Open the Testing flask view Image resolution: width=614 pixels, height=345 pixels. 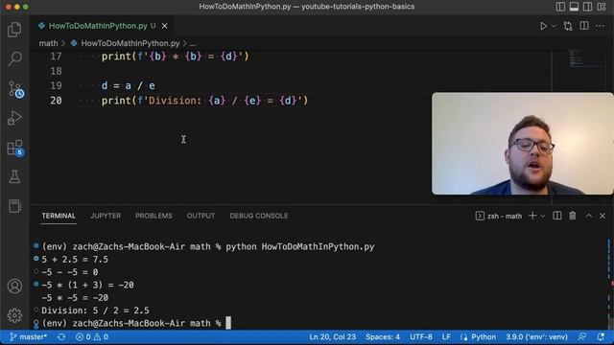tap(14, 176)
